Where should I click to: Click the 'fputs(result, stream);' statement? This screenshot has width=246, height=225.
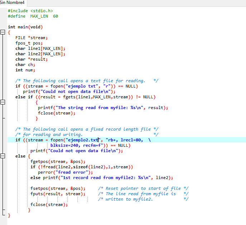58,194
